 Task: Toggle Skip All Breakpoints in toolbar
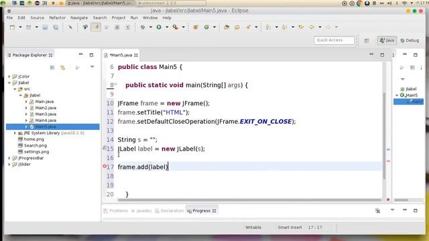pyautogui.click(x=70, y=27)
